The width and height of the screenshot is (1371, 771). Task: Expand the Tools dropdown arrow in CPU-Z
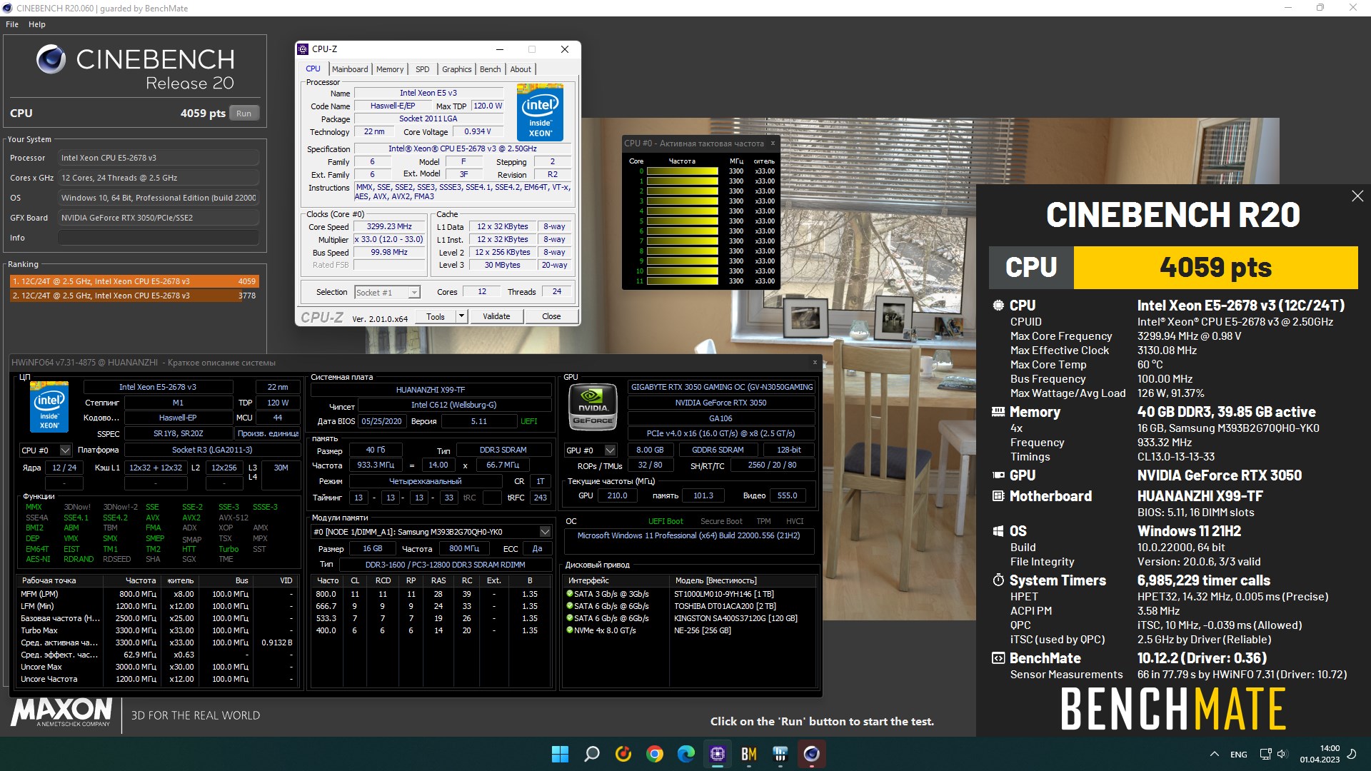(x=461, y=316)
